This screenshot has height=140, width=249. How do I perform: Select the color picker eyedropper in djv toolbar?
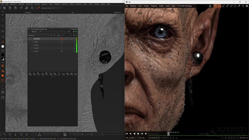coord(239,6)
